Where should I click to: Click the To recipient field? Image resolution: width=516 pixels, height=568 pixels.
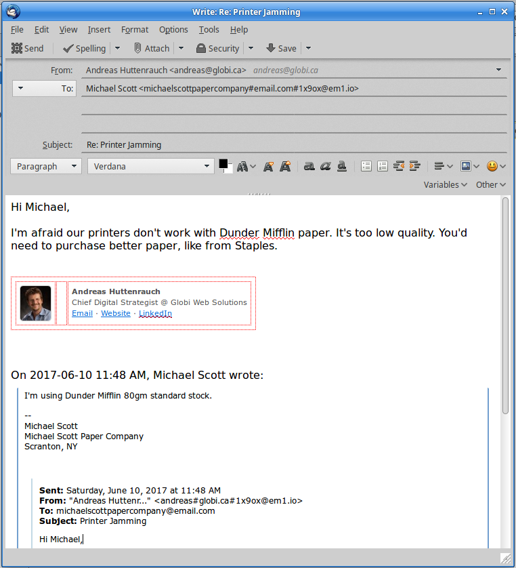[294, 88]
